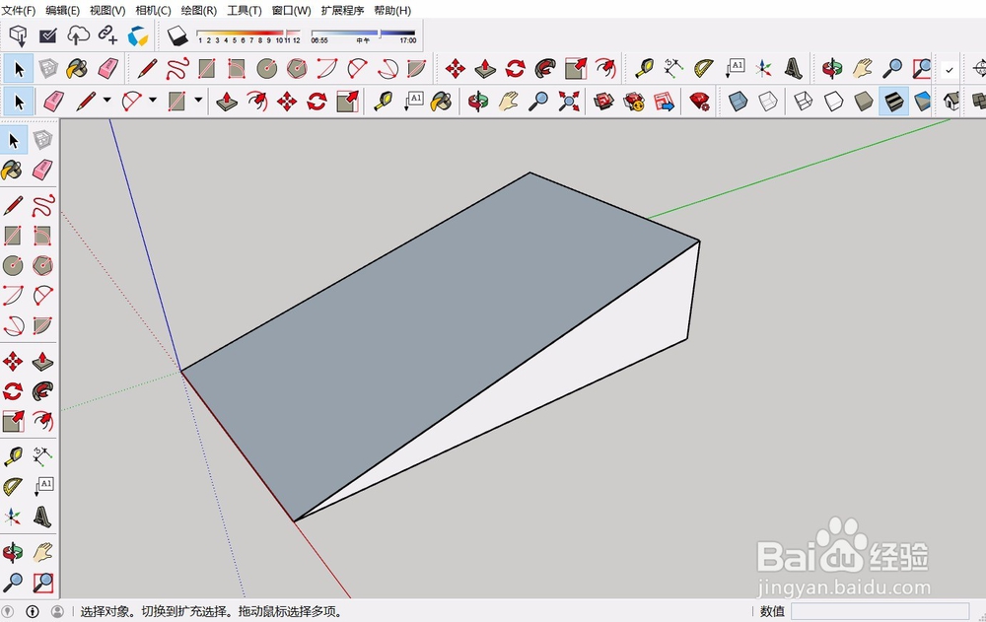
Task: Open the 相机(C) menu
Action: (x=153, y=11)
